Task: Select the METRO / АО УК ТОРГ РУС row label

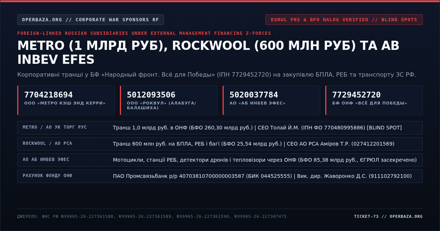Action: click(55, 127)
